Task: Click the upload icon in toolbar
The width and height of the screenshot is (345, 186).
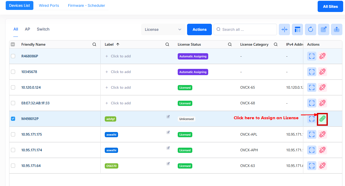Action: tap(336, 29)
